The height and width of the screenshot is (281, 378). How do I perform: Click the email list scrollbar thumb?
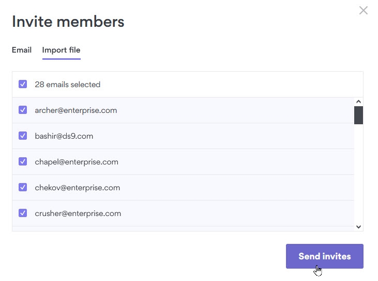coord(358,115)
